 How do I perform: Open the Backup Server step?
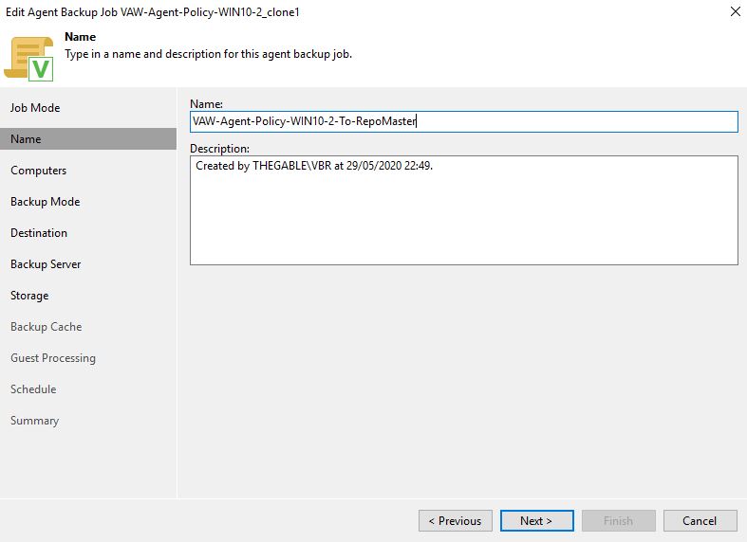pyautogui.click(x=46, y=264)
